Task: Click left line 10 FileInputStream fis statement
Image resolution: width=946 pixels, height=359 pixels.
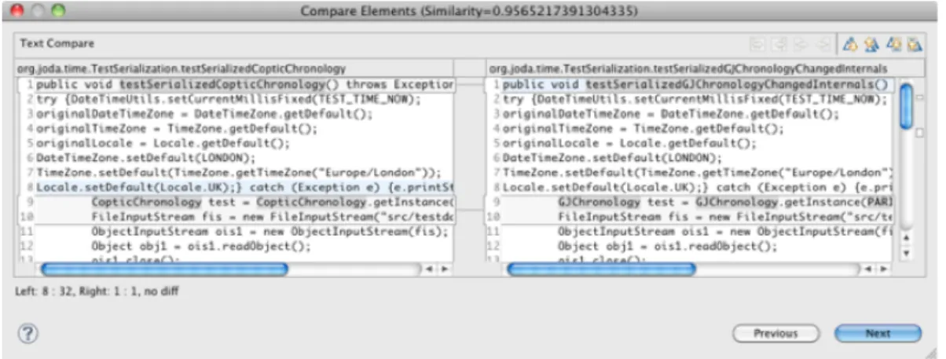Action: tap(273, 216)
